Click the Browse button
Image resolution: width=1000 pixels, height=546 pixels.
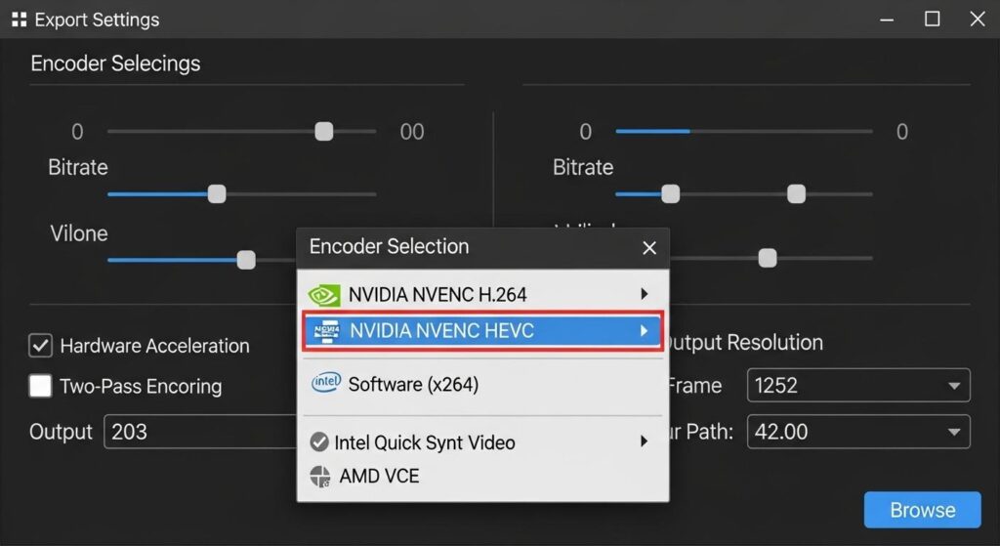click(x=922, y=510)
